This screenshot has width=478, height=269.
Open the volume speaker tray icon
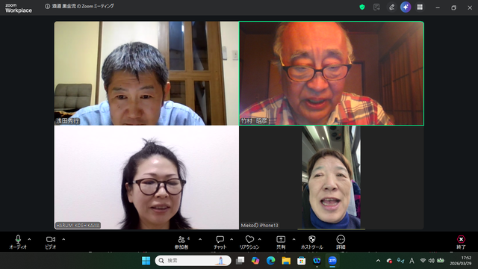click(x=432, y=261)
